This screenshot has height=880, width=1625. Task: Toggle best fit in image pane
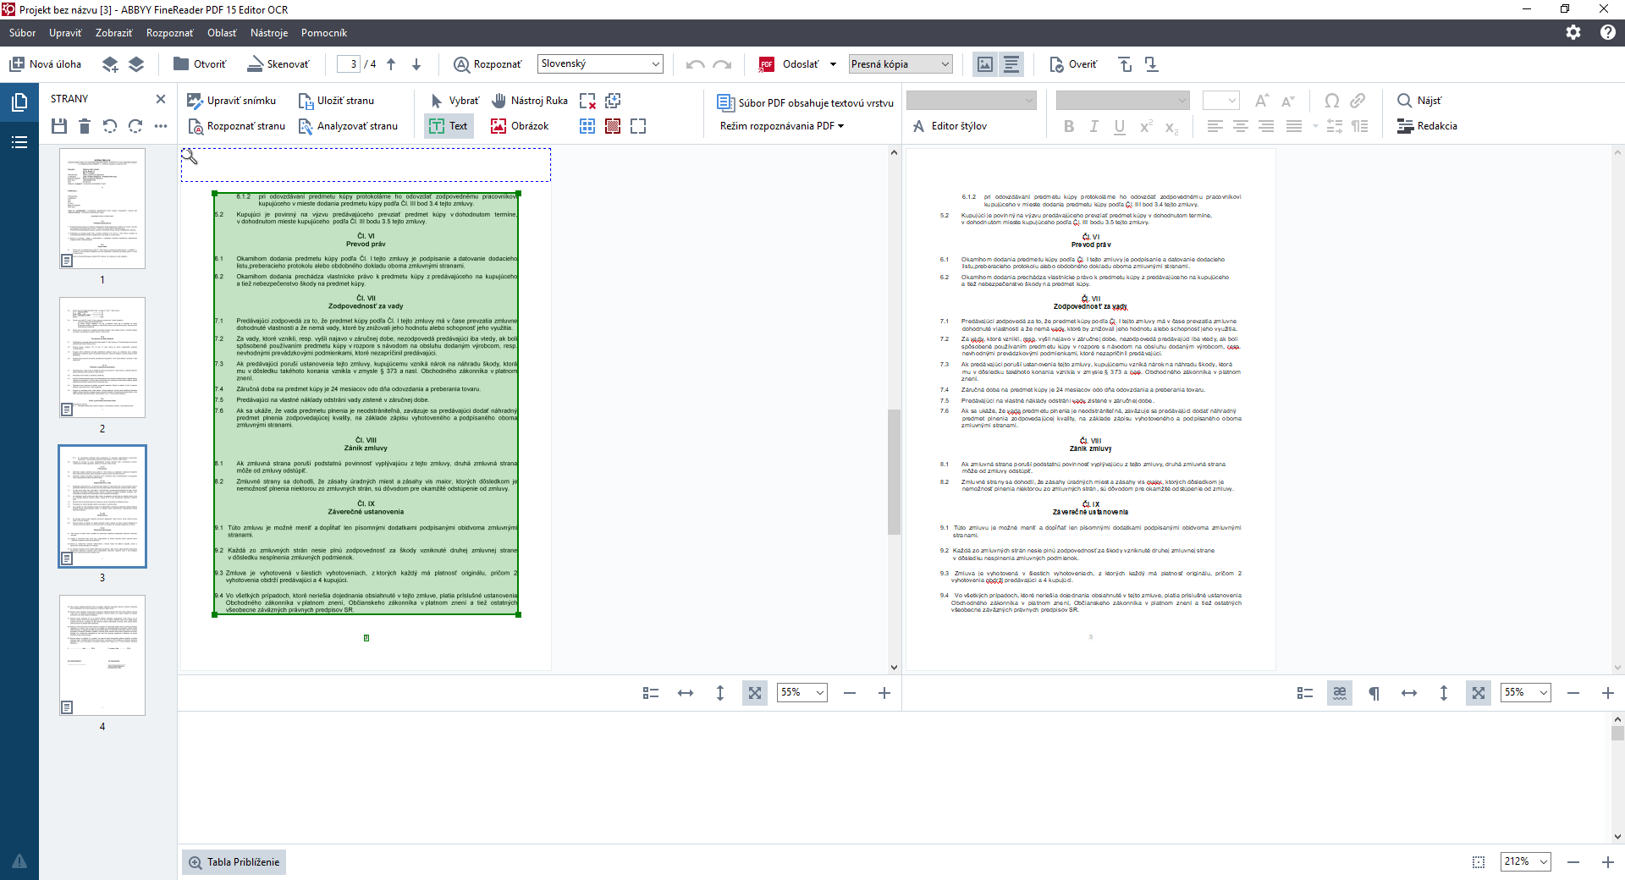(x=754, y=693)
